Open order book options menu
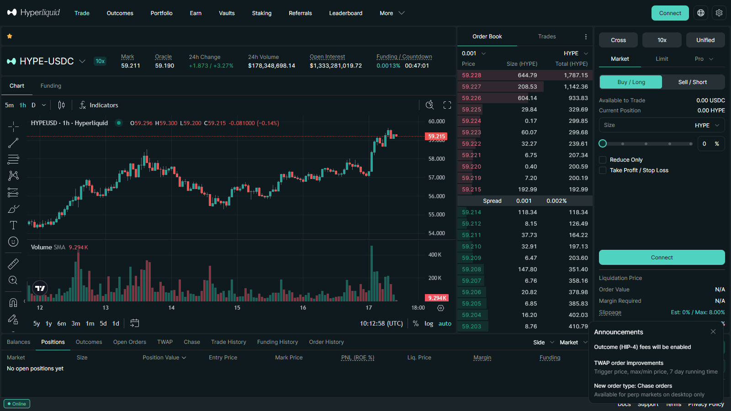 (586, 37)
